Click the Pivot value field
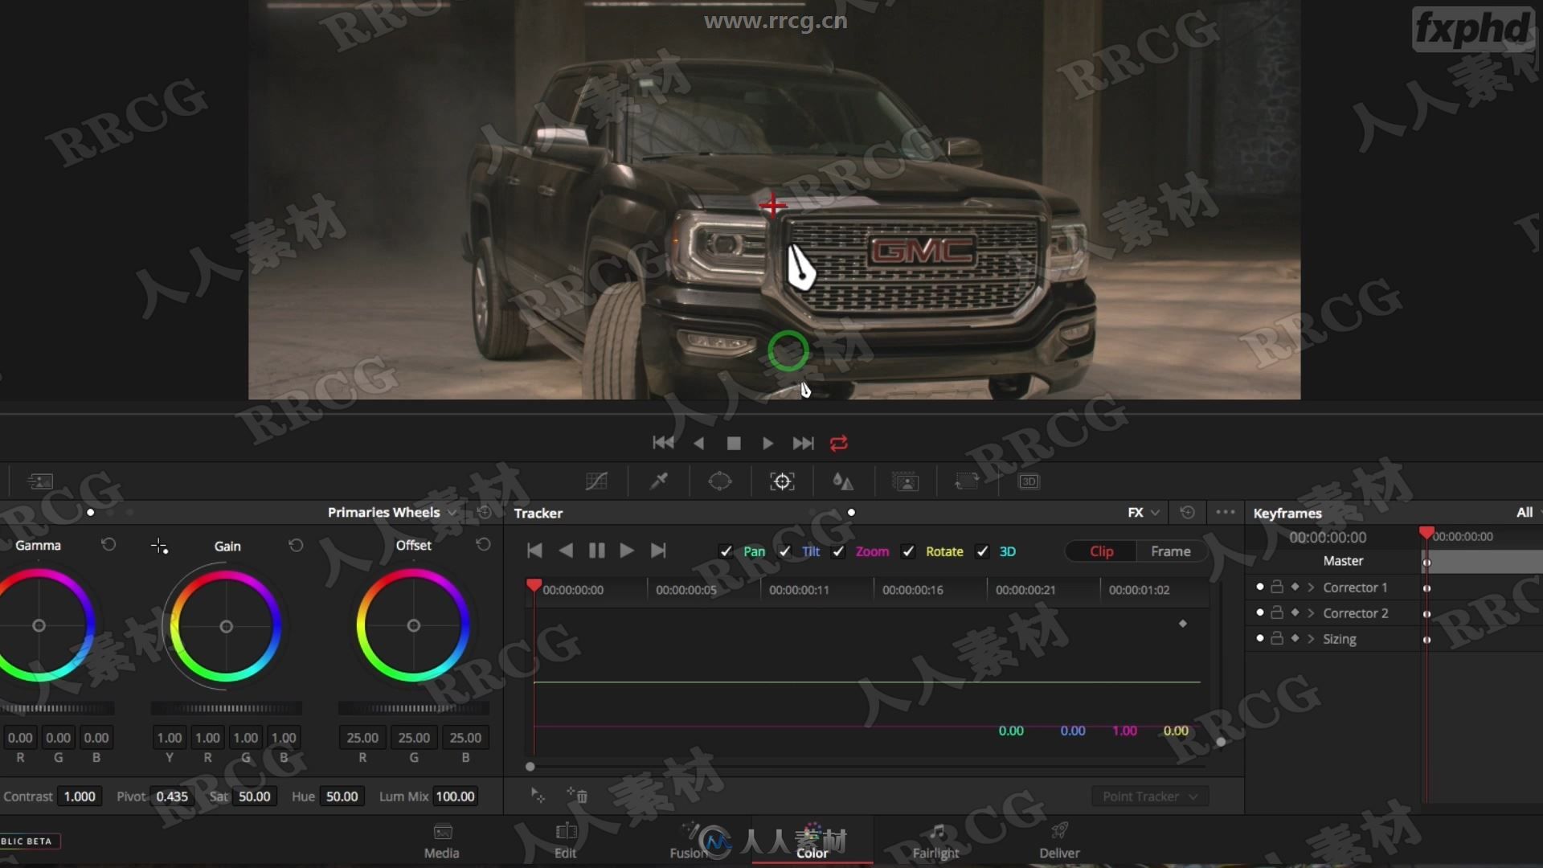1543x868 pixels. click(172, 796)
